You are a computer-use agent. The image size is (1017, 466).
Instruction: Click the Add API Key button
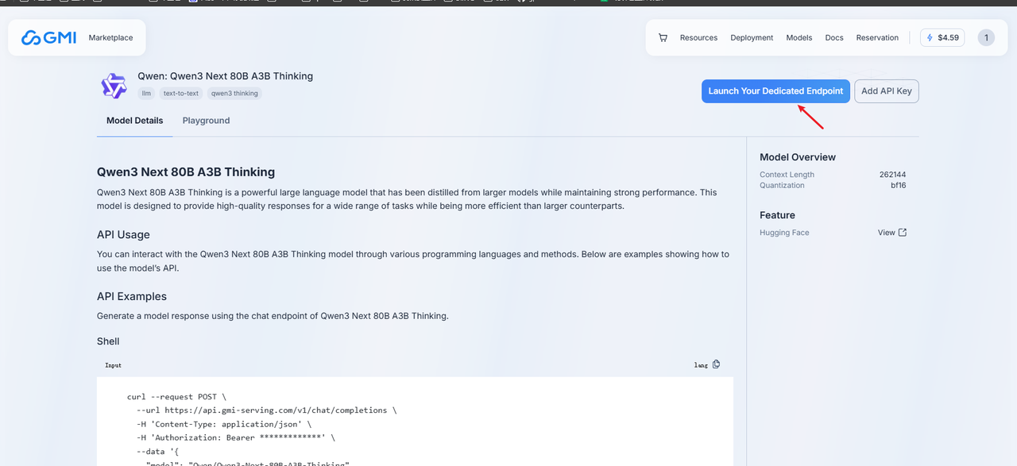887,91
